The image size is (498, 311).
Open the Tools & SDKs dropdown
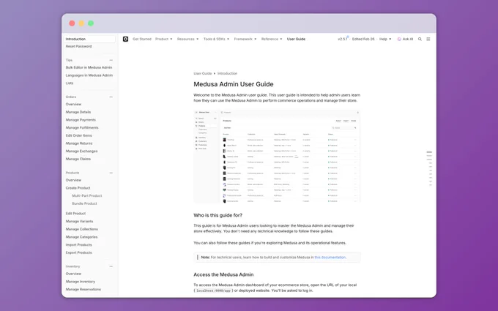coord(216,39)
